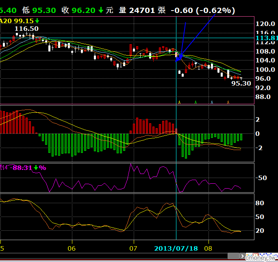Click the 100.0 price axis label

pos(265,69)
